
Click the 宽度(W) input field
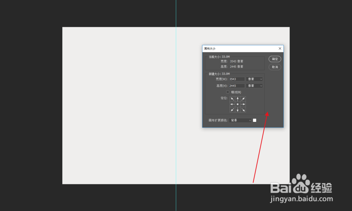tap(237, 79)
